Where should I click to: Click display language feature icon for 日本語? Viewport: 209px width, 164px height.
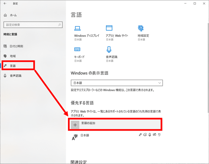coord(140,135)
